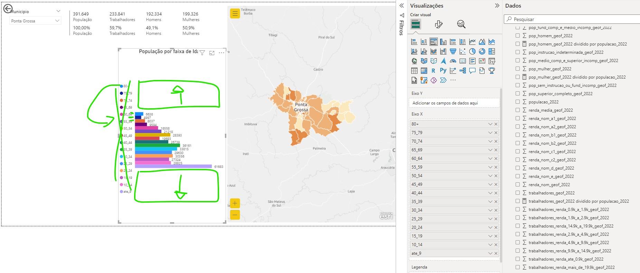Check the renda_nom_geof_2022 field
This screenshot has height=273, width=640.
pos(518,184)
